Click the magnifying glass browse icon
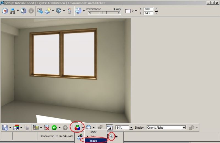 [x=111, y=136]
